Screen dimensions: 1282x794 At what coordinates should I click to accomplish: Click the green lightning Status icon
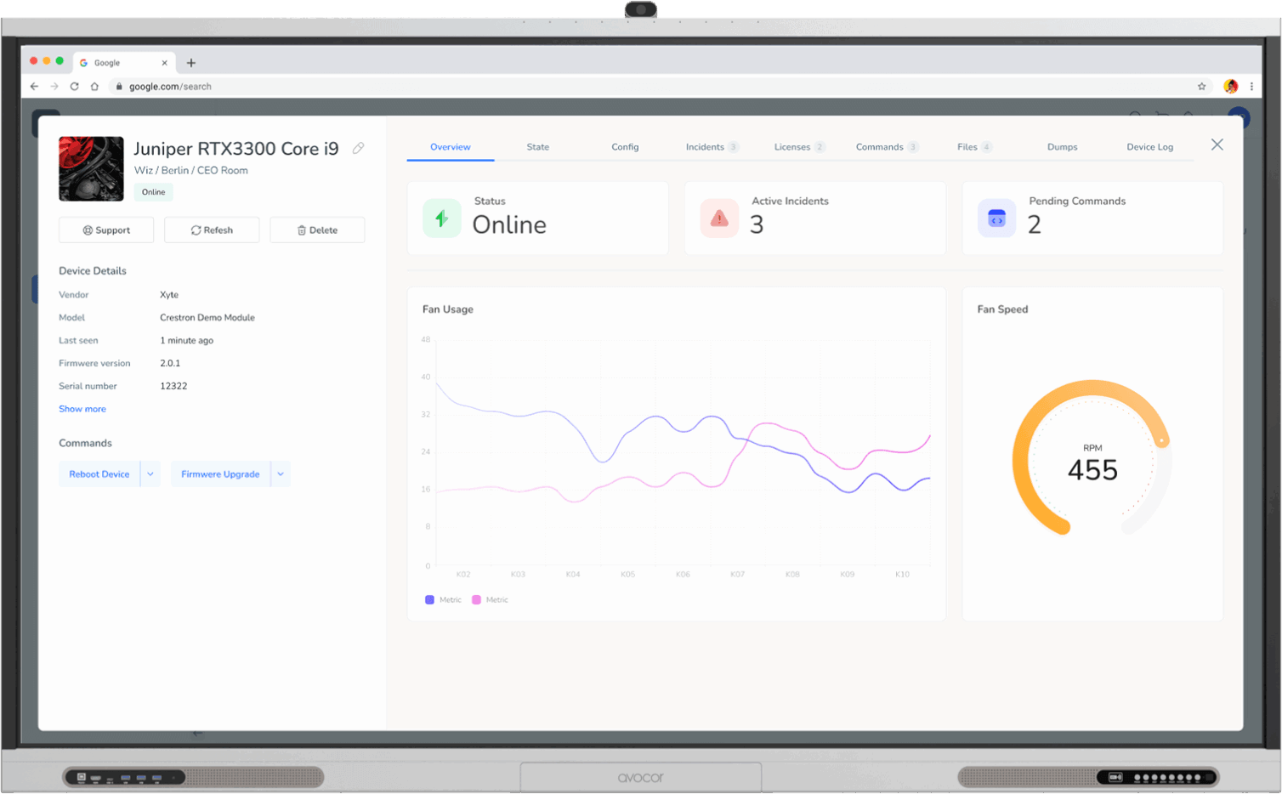tap(442, 218)
